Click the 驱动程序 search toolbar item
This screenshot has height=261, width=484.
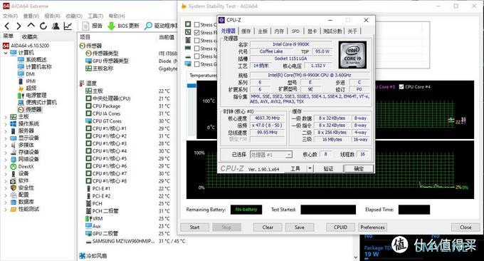pyautogui.click(x=161, y=26)
